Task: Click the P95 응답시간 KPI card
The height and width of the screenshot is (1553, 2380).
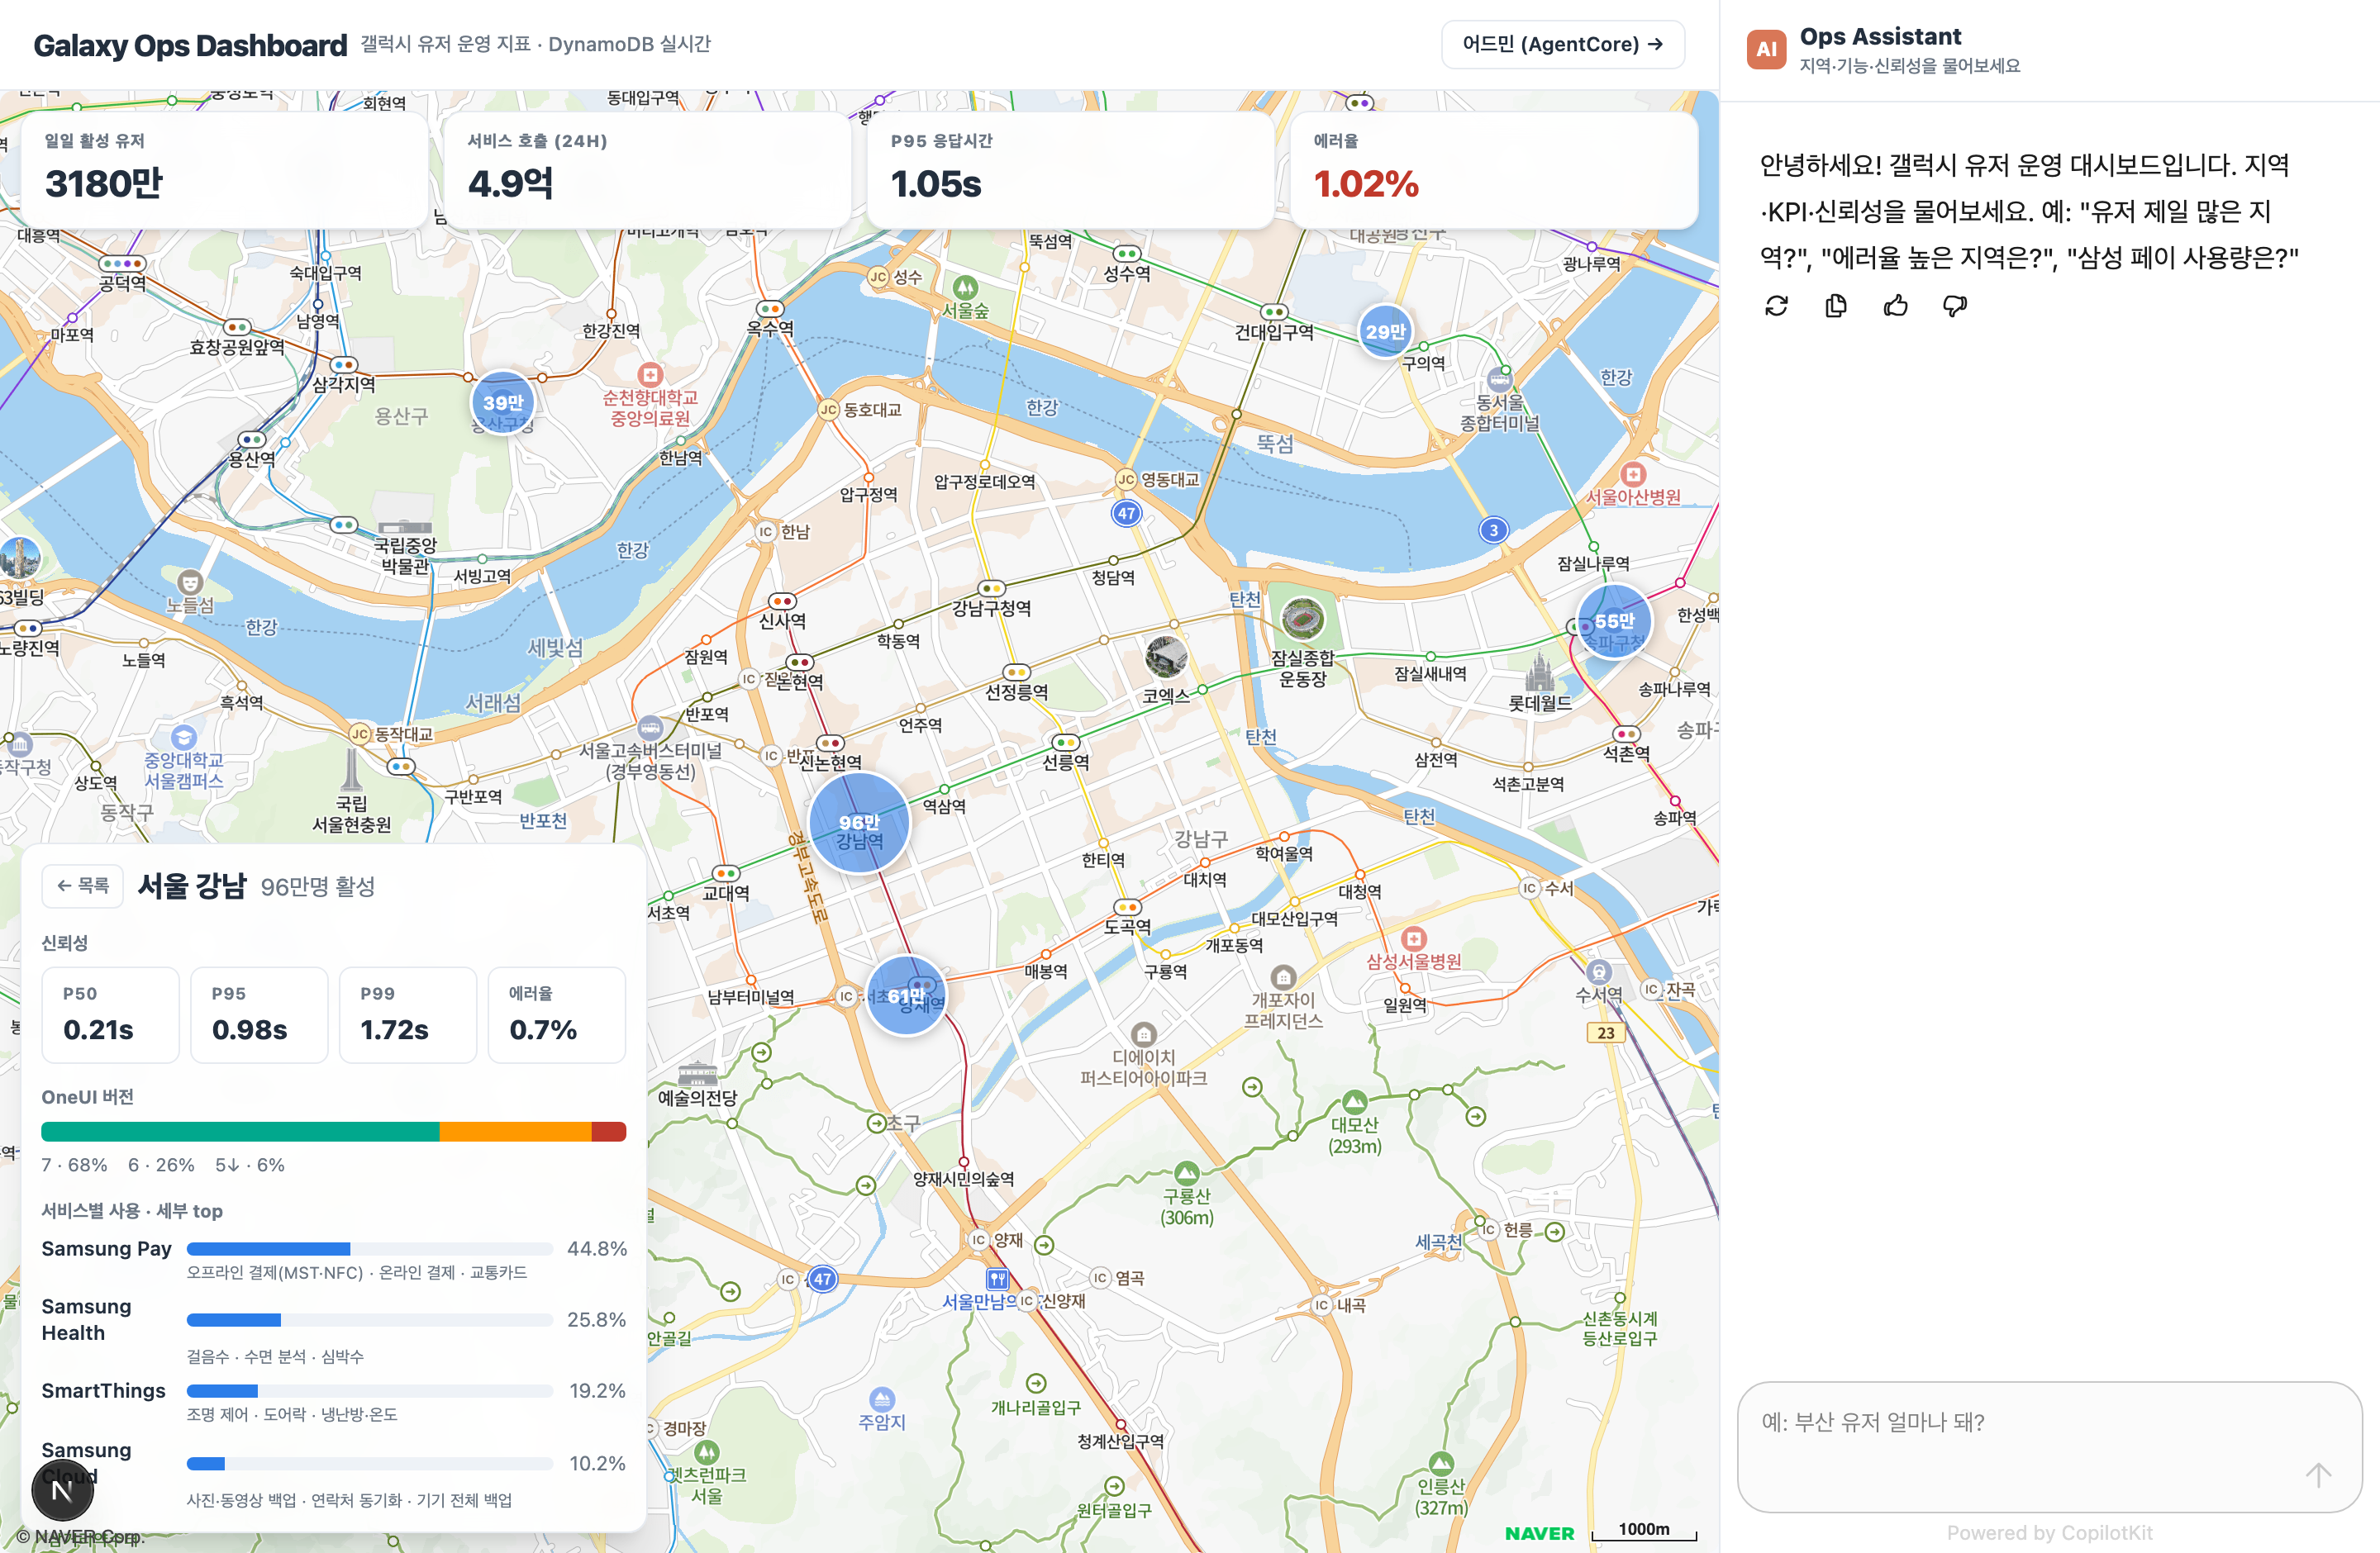Action: click(x=1071, y=170)
